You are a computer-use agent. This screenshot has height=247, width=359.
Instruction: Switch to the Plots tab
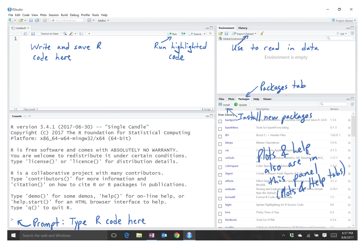pyautogui.click(x=231, y=99)
